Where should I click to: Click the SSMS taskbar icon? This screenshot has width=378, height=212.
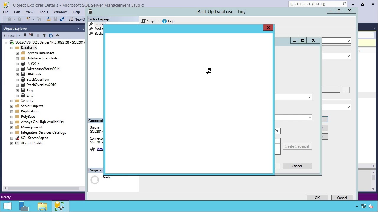(59, 206)
